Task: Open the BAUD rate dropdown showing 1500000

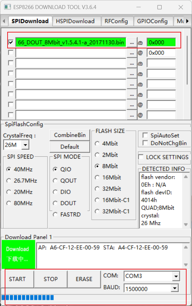Action: click(x=151, y=288)
